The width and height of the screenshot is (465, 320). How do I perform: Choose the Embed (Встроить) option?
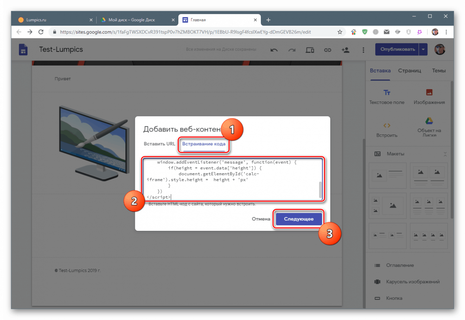tap(387, 130)
